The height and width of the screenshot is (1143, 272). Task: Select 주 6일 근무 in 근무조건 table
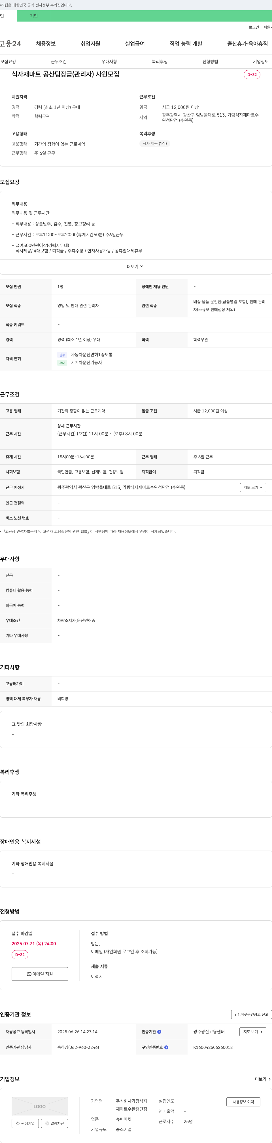tap(203, 457)
